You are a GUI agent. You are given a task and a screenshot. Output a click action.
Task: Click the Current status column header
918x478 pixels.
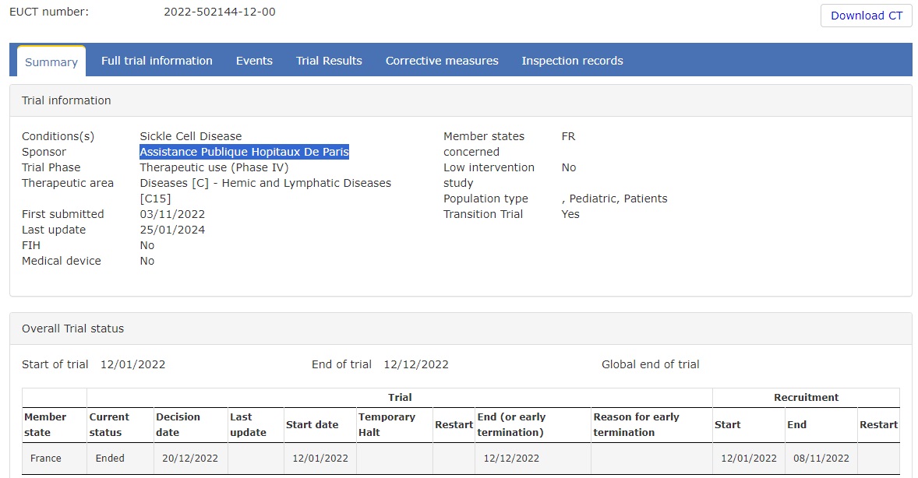(121, 425)
